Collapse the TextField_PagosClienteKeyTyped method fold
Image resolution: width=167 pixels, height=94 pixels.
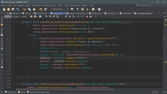pyautogui.click(x=13, y=84)
